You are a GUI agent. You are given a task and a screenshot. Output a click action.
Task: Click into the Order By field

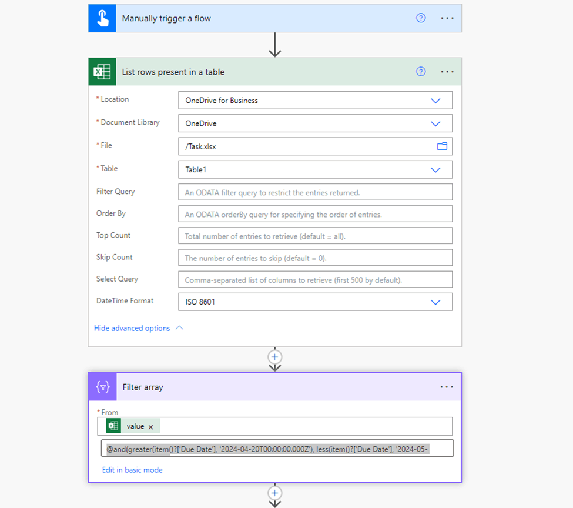pyautogui.click(x=315, y=215)
